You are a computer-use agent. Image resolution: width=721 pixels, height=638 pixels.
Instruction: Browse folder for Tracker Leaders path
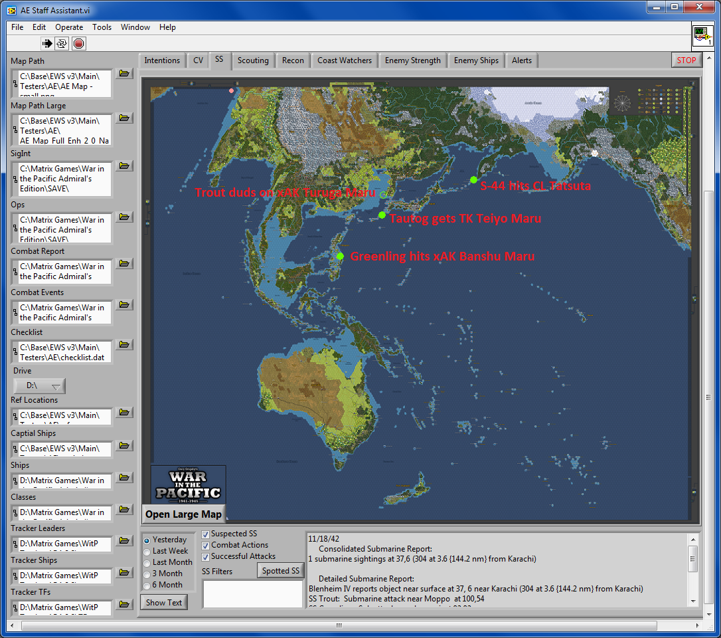(x=124, y=540)
